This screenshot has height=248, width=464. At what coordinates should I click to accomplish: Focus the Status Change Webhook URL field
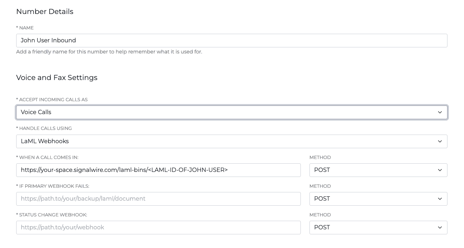pyautogui.click(x=158, y=228)
